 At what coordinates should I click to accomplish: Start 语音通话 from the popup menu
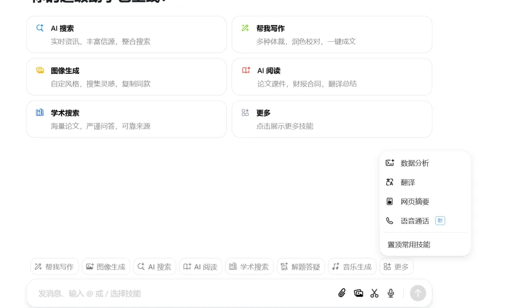(415, 221)
